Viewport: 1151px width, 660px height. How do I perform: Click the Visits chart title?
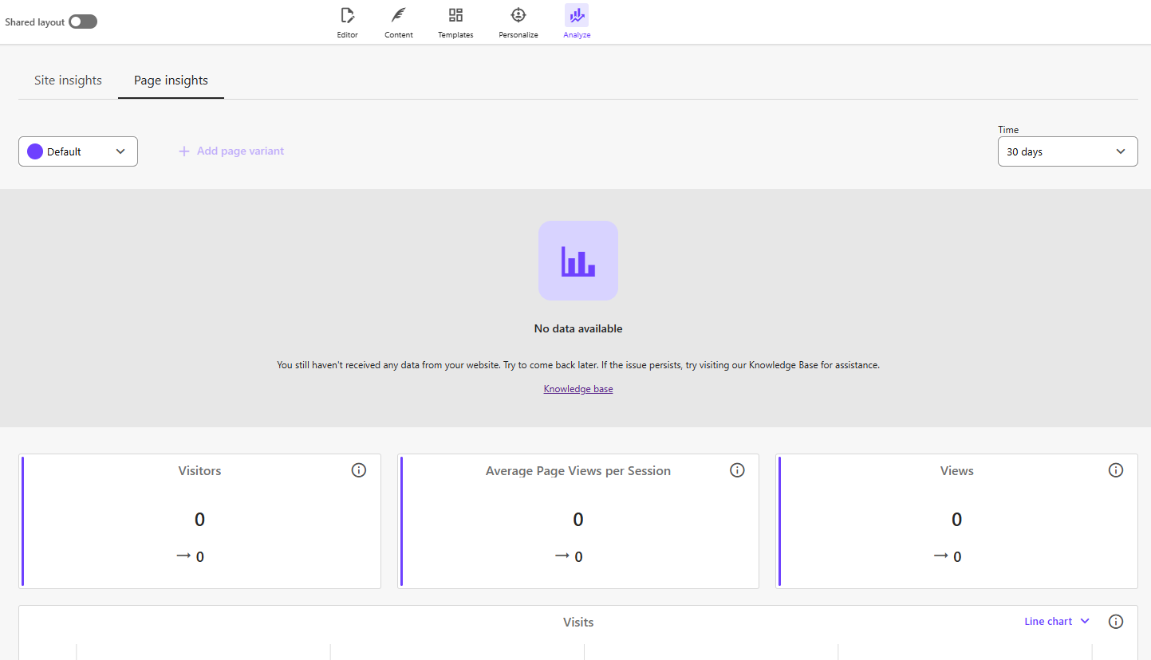(578, 623)
